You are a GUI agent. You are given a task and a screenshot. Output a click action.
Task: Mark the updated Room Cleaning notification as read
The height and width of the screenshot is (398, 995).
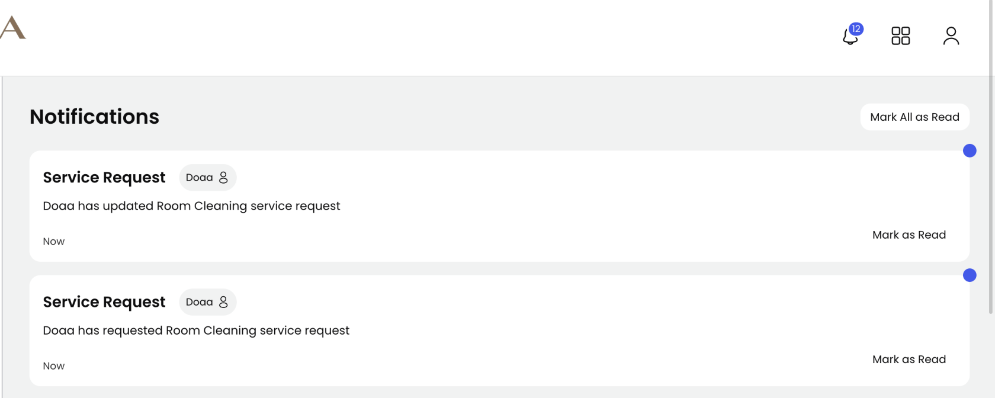point(909,235)
